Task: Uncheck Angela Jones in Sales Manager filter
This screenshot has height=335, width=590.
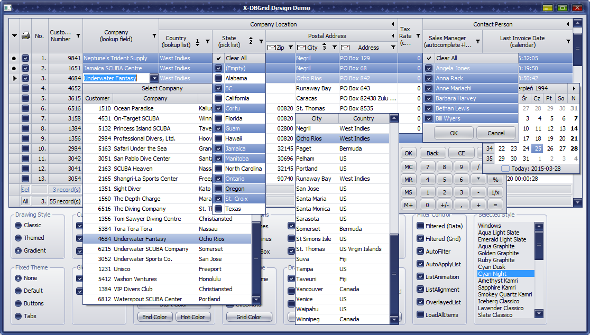Action: [x=429, y=68]
